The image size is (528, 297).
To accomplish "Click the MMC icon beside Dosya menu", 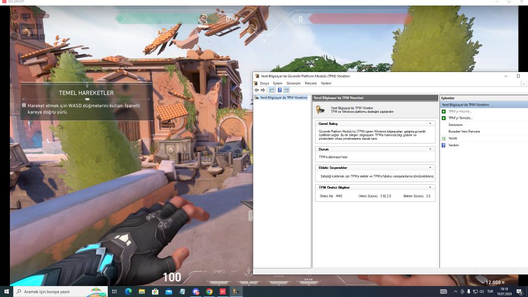I will pos(256,83).
